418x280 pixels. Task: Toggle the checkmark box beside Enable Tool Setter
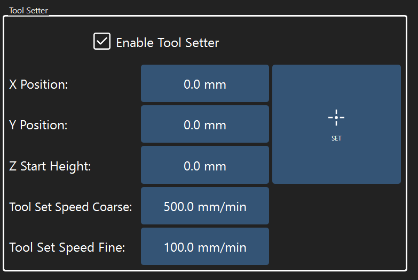tap(101, 42)
